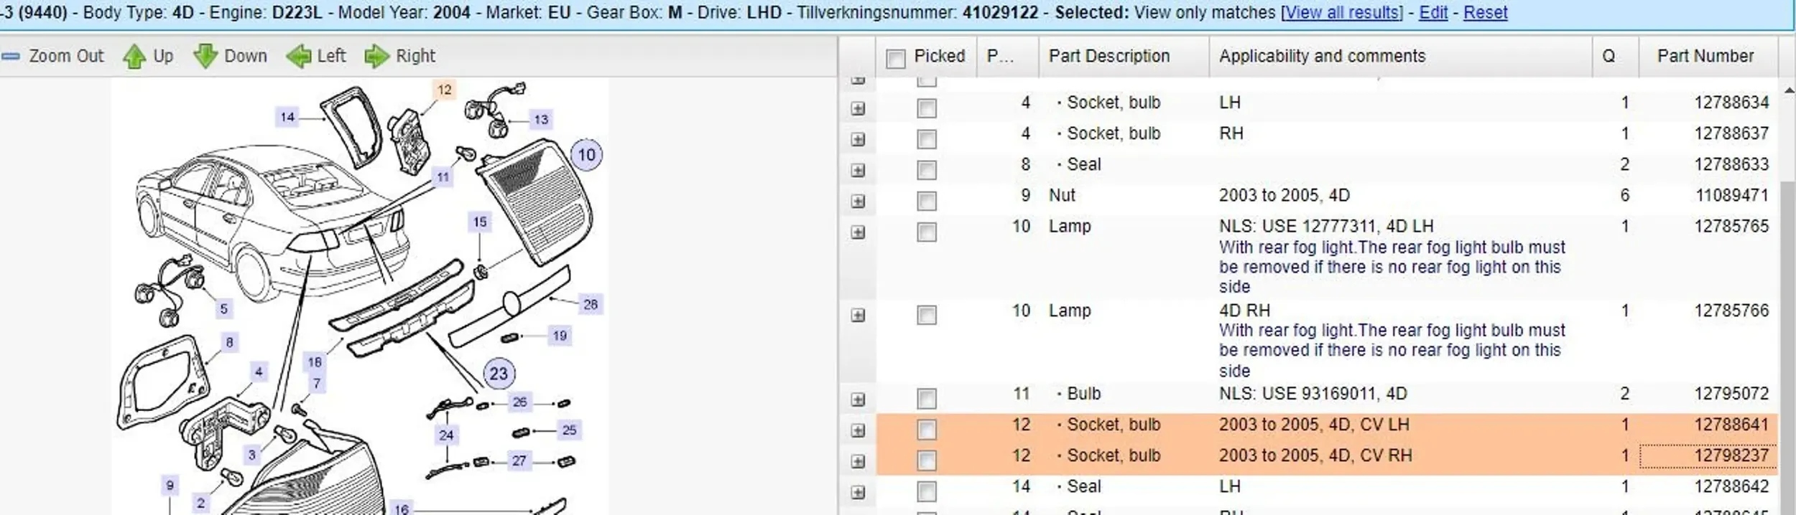
Task: Pan diagram with the Left arrow icon
Action: coord(298,56)
